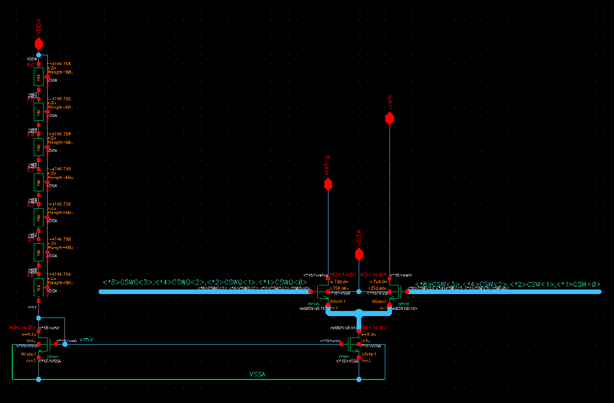The width and height of the screenshot is (614, 403).
Task: Click the thick CSWQ bus wire
Action: tap(205, 292)
